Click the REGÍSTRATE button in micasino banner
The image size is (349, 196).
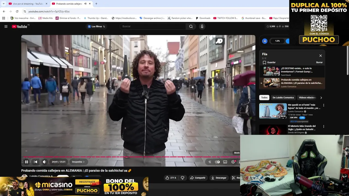pyautogui.click(x=87, y=182)
